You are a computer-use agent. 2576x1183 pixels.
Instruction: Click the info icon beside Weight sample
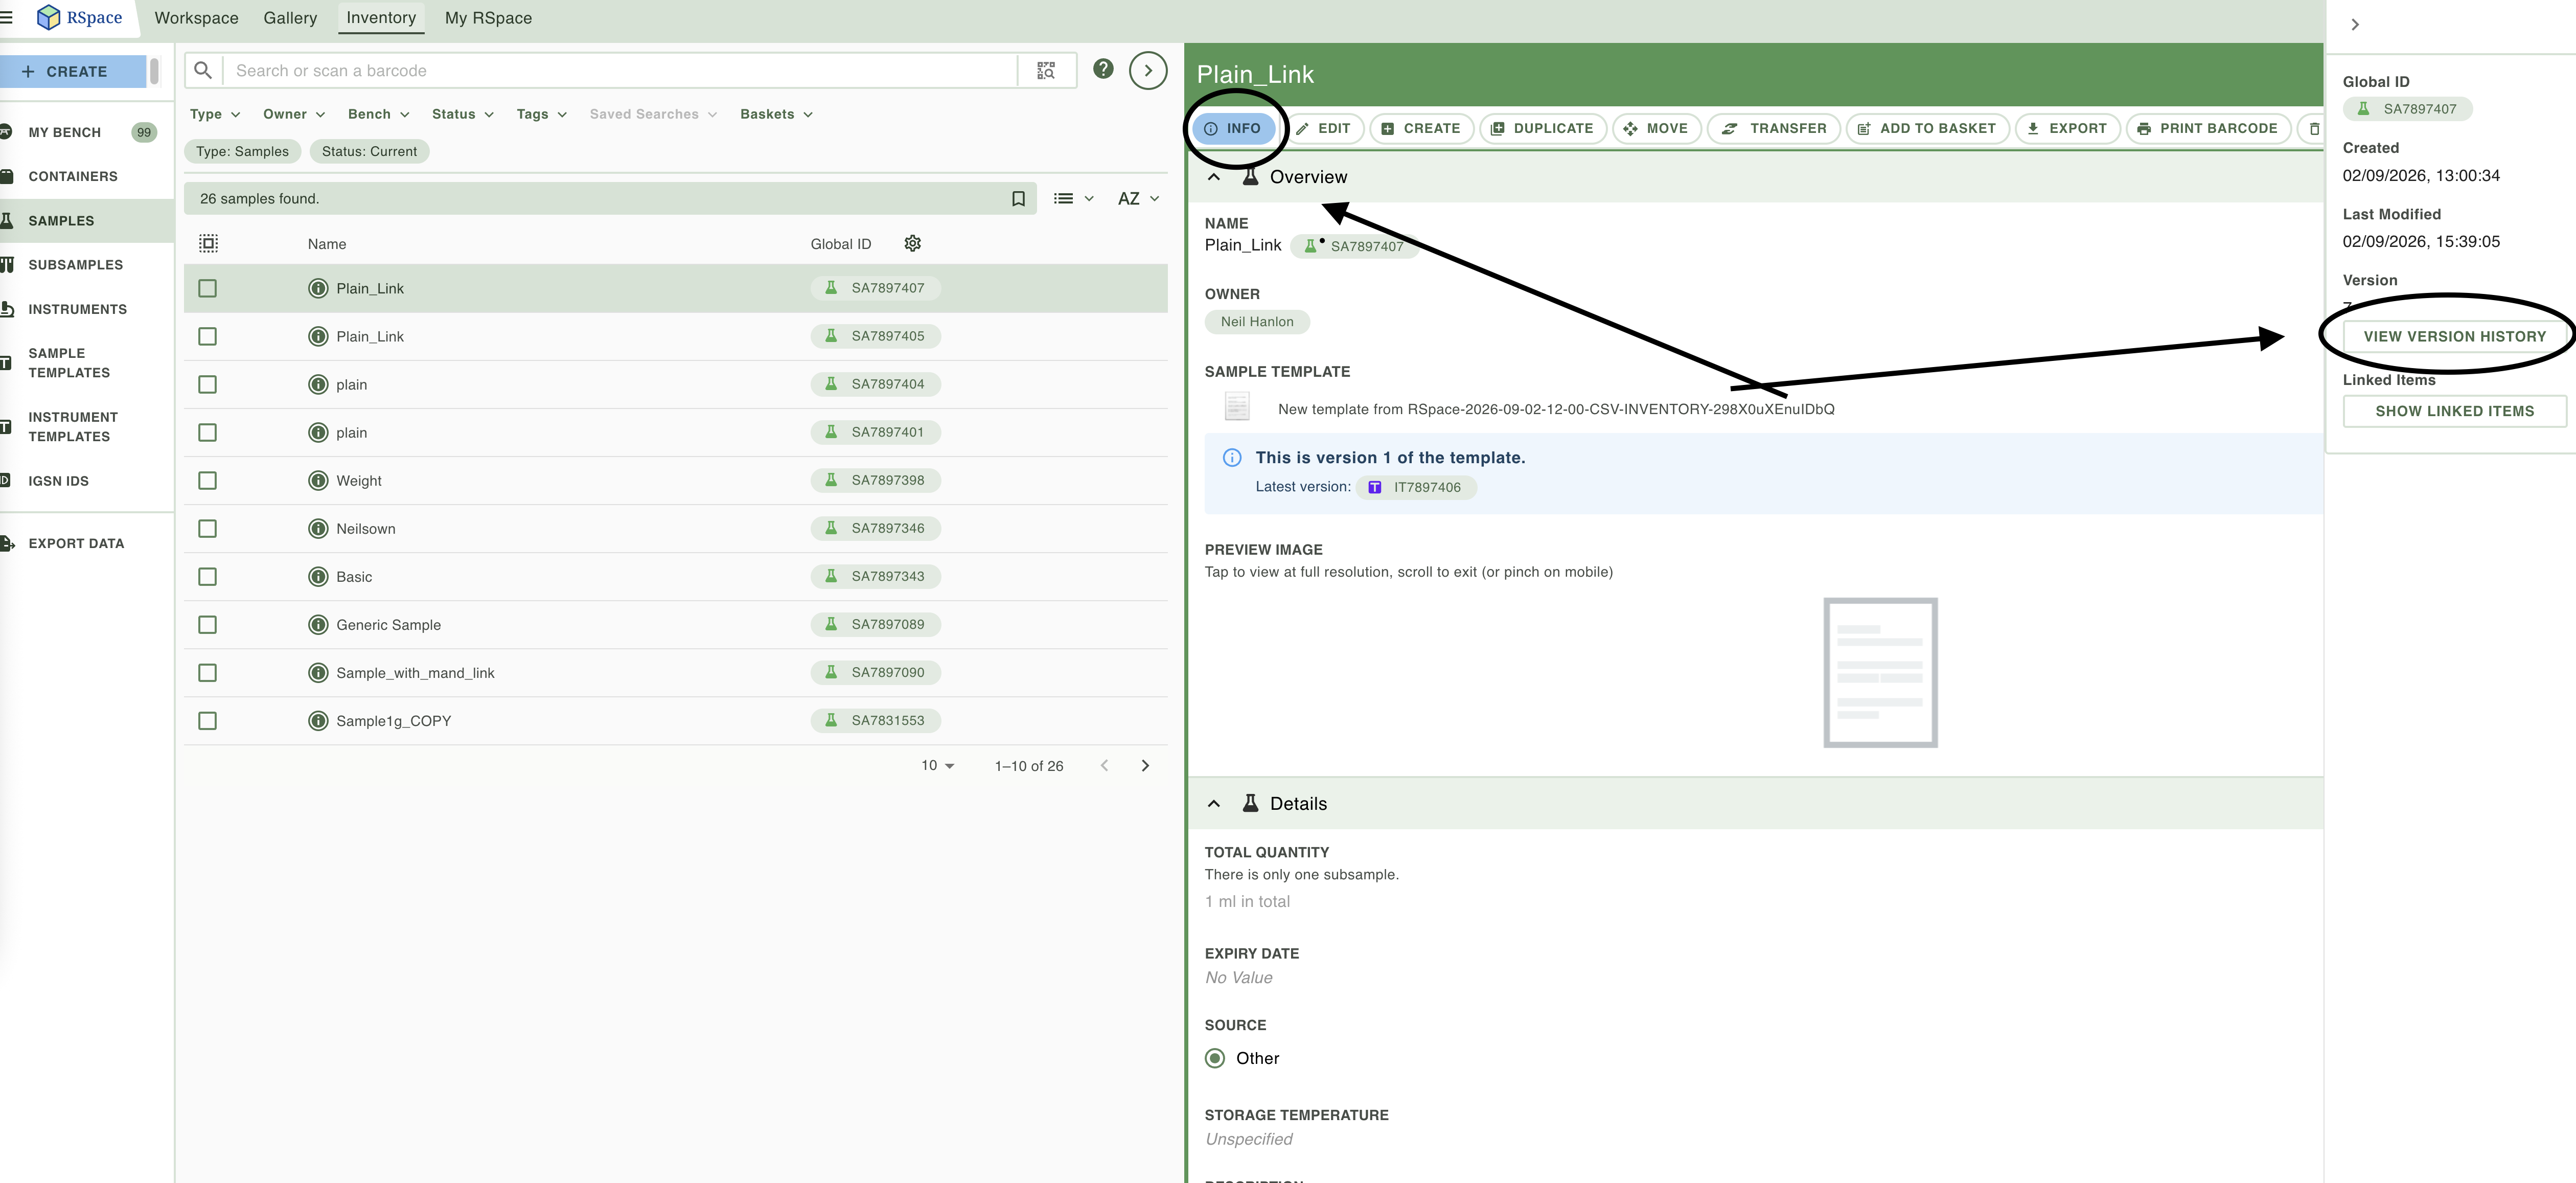(318, 481)
